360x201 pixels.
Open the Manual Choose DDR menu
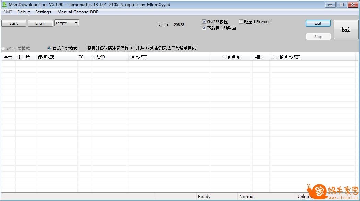coord(78,12)
